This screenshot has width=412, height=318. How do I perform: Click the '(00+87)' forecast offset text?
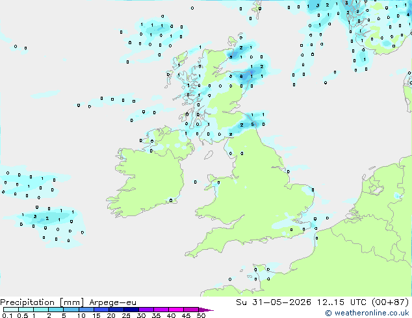(390, 302)
